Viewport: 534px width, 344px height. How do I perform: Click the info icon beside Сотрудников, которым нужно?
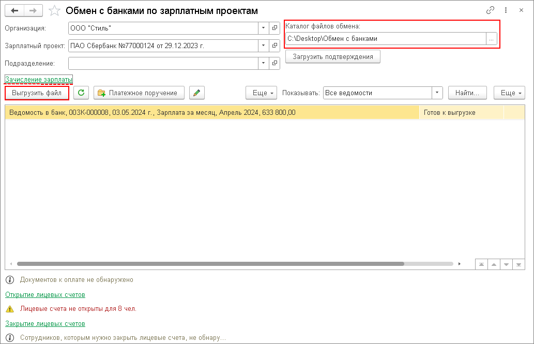(x=10, y=338)
